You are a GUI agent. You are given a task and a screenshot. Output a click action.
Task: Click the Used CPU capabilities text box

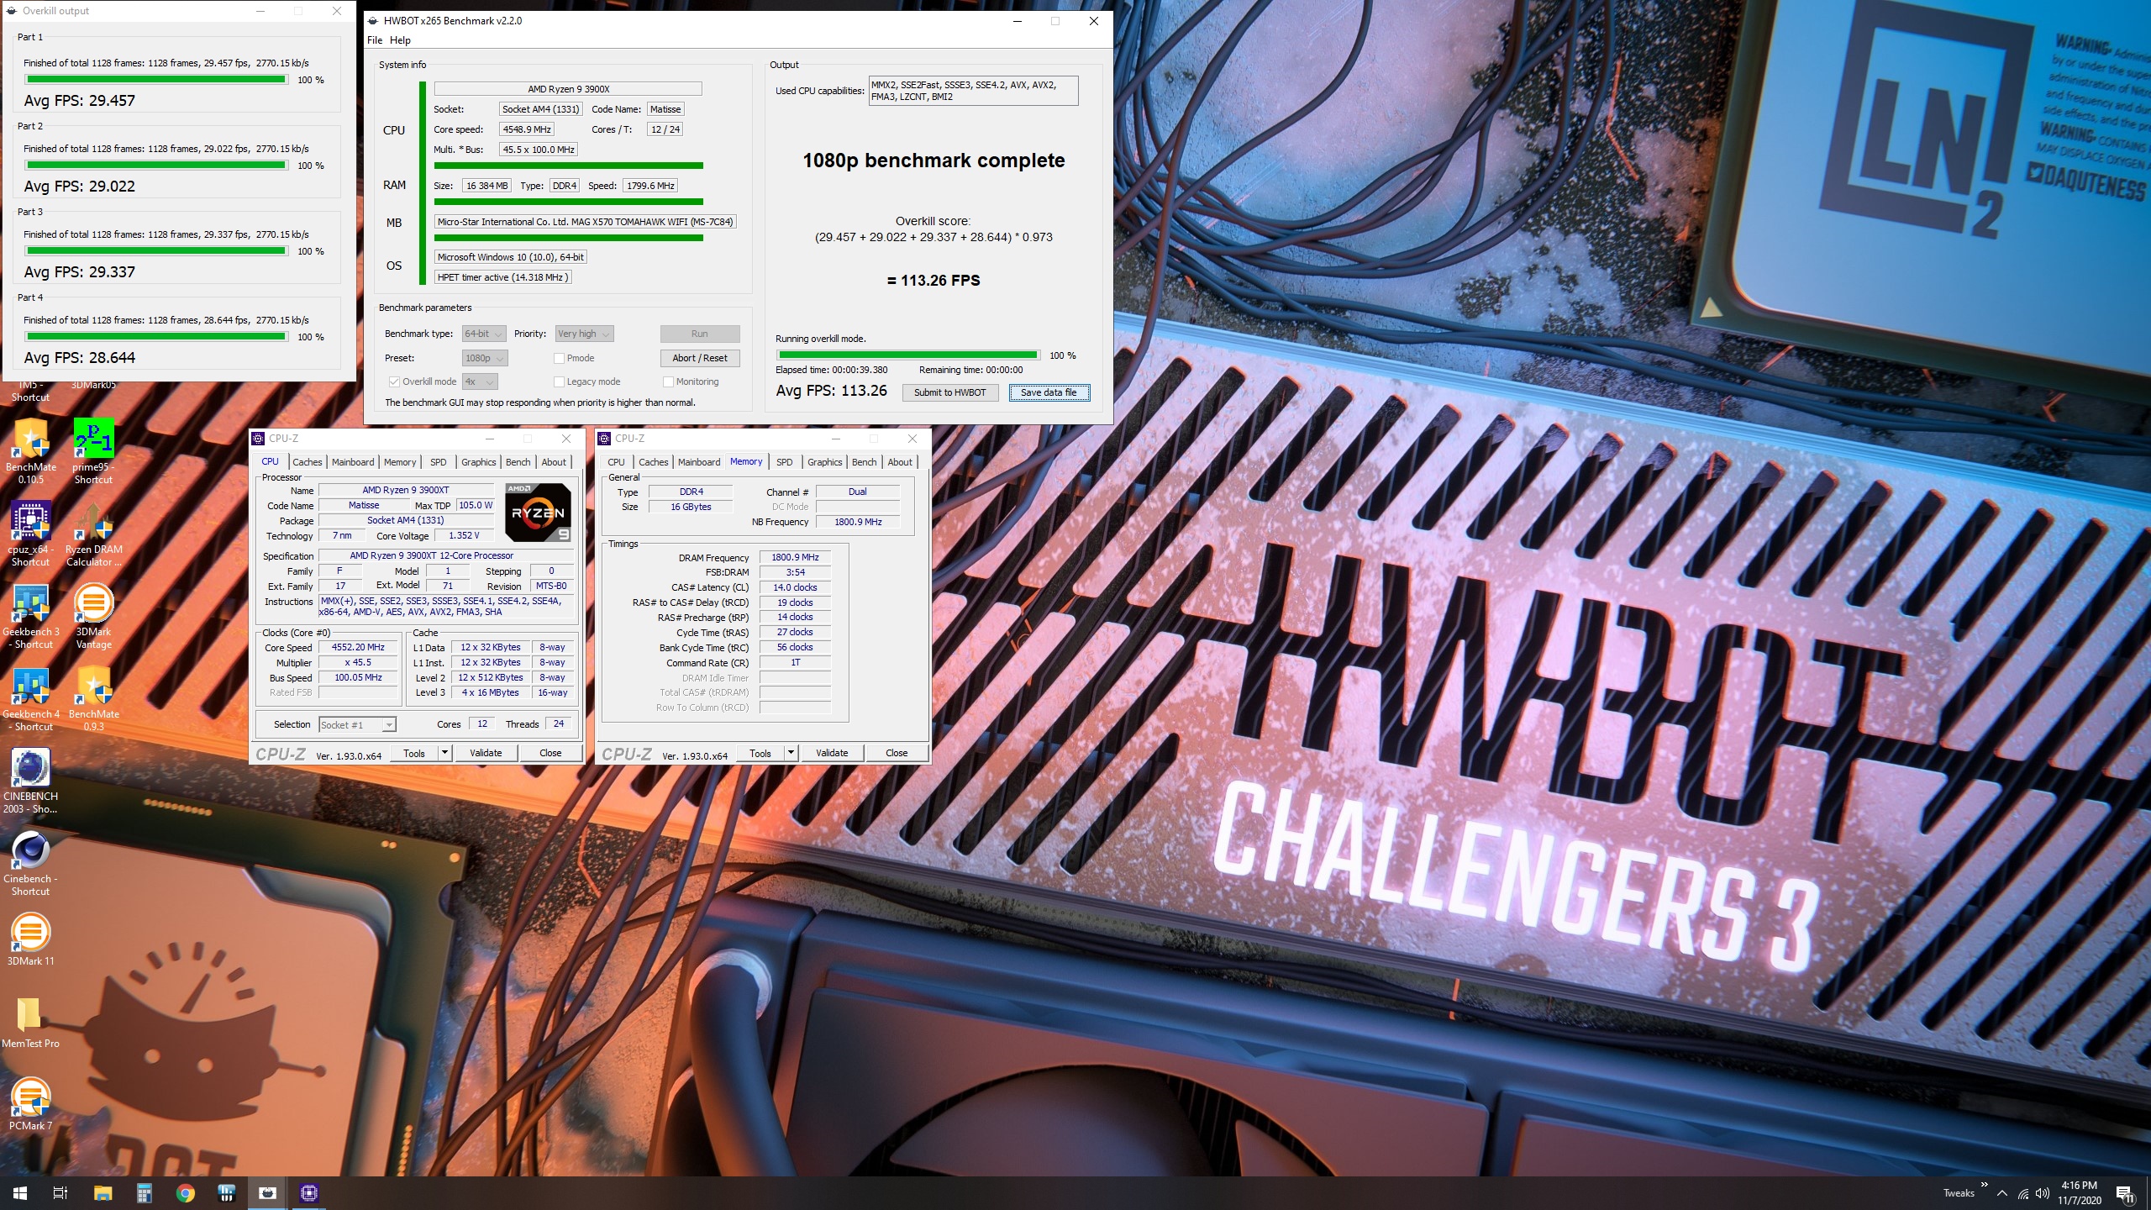[973, 91]
